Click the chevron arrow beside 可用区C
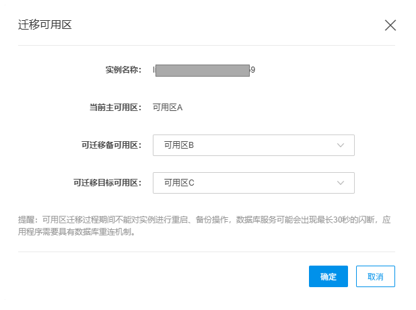This screenshot has height=310, width=416. coord(341,182)
